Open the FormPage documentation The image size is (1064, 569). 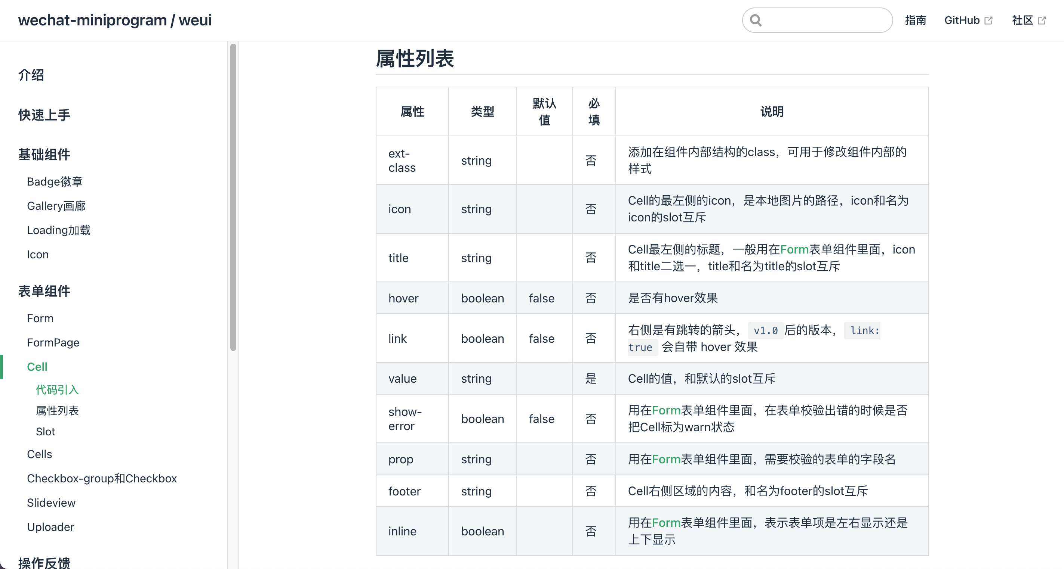(x=53, y=342)
